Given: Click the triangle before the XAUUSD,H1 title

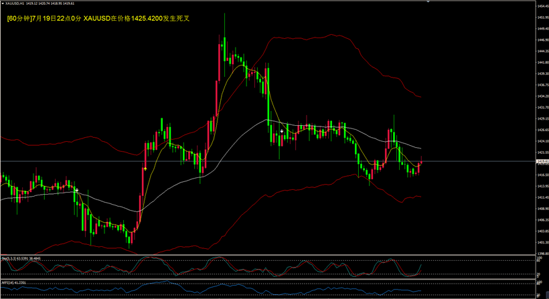Looking at the screenshot, I should pos(3,3).
